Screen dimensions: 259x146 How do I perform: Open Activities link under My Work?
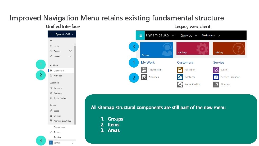pos(154,77)
